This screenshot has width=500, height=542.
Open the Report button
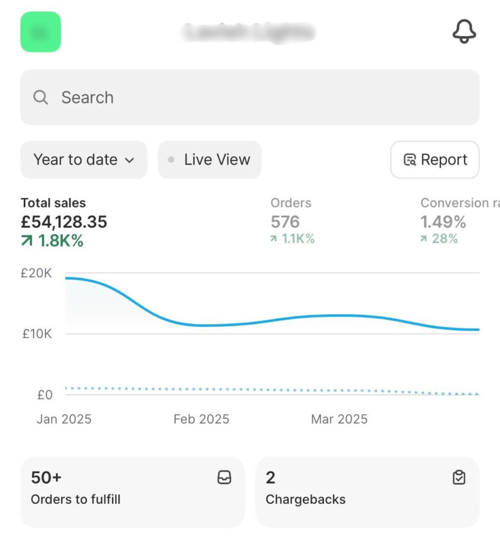pyautogui.click(x=434, y=160)
